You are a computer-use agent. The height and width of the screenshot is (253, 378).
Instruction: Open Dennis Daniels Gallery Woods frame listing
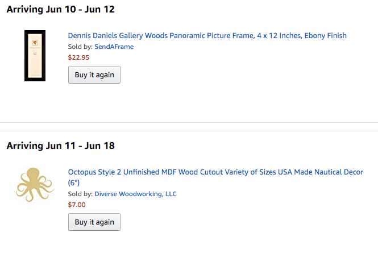click(x=207, y=35)
